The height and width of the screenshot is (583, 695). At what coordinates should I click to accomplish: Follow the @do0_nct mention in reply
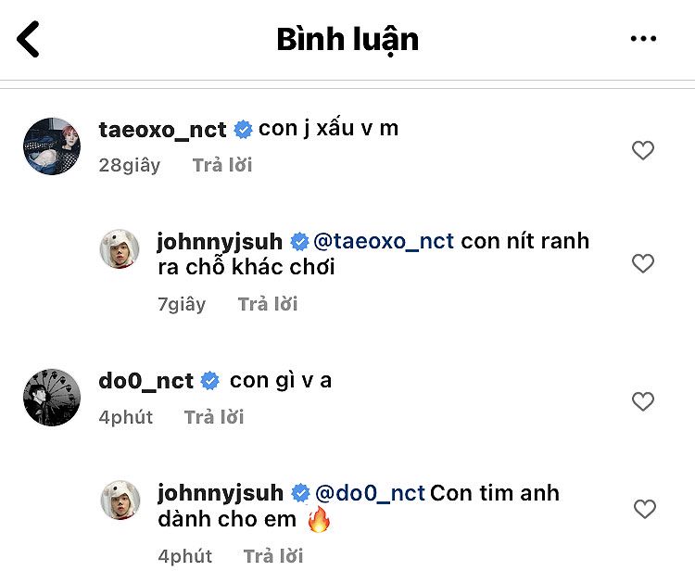[370, 493]
